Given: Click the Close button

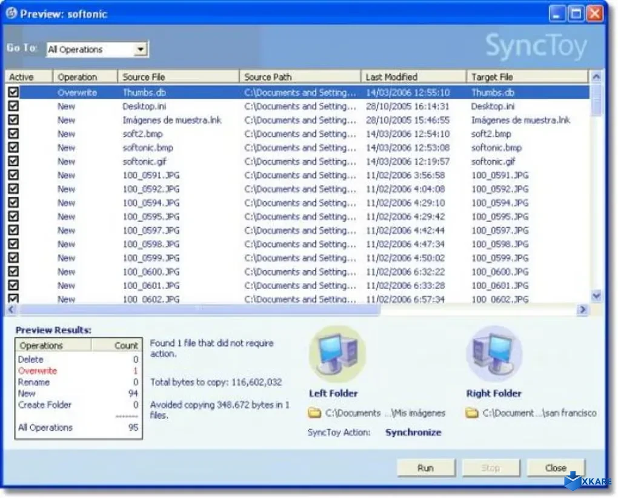Looking at the screenshot, I should click(555, 468).
